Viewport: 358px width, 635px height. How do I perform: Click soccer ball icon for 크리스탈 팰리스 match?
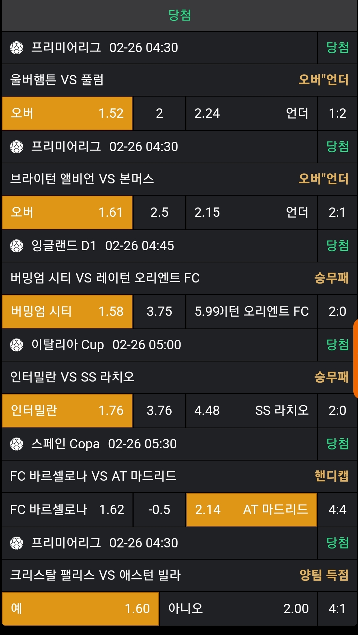pos(17,543)
